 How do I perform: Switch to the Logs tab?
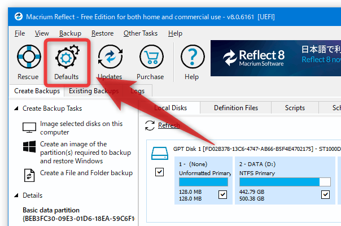(x=137, y=91)
